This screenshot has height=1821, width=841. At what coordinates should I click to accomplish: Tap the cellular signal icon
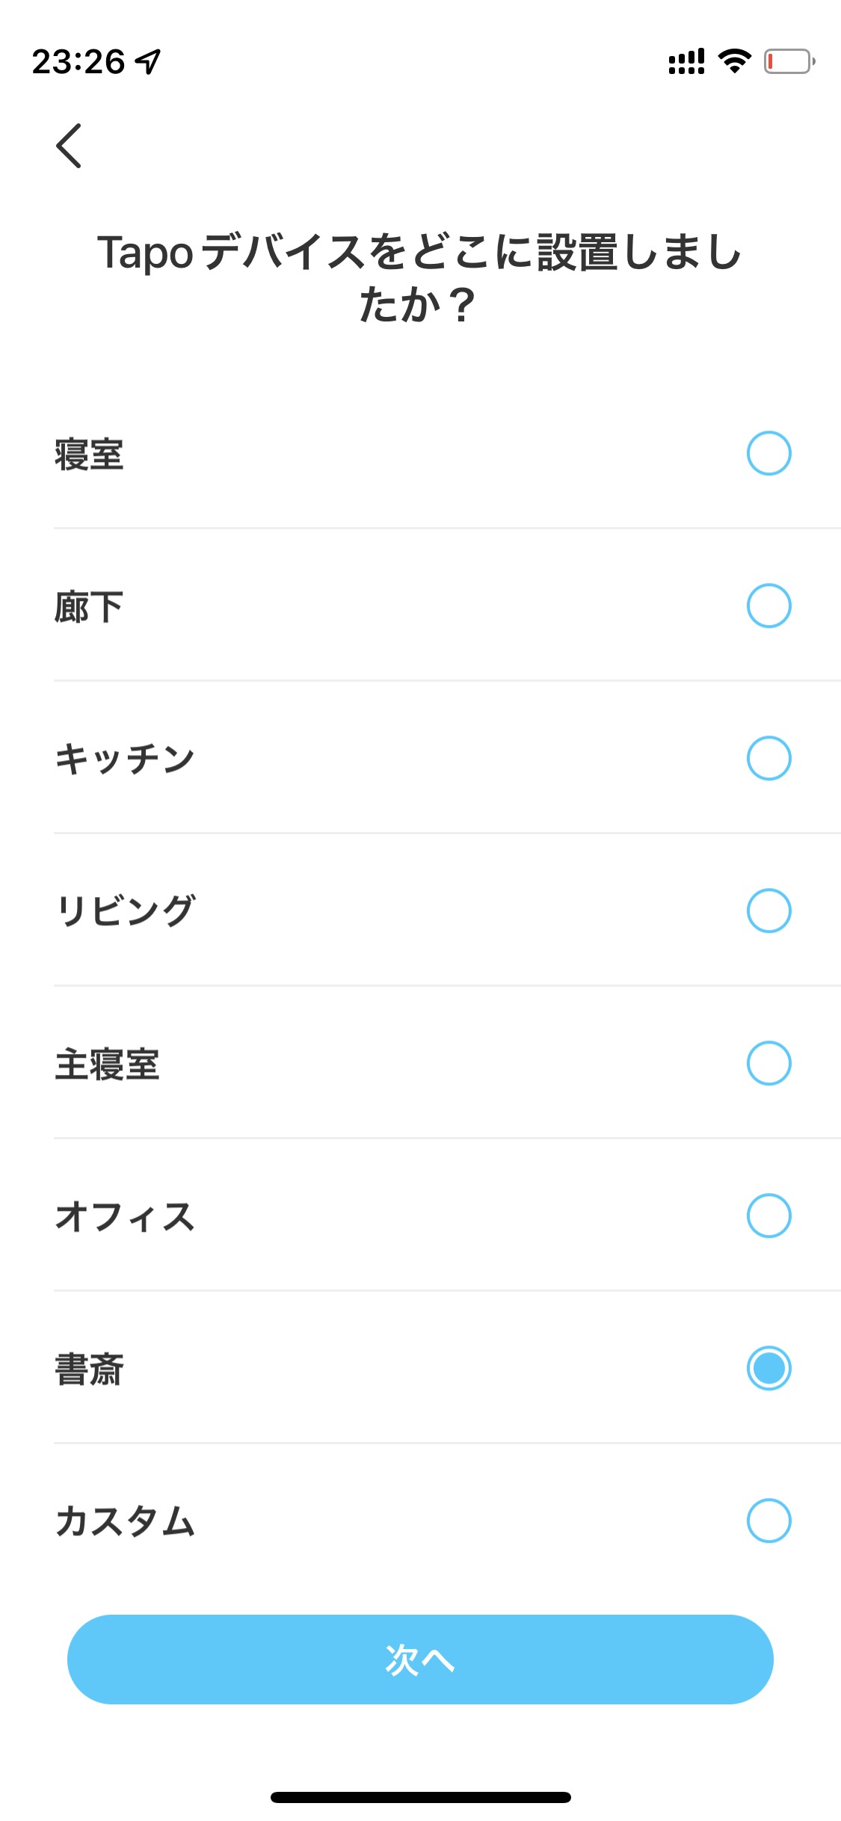[686, 61]
